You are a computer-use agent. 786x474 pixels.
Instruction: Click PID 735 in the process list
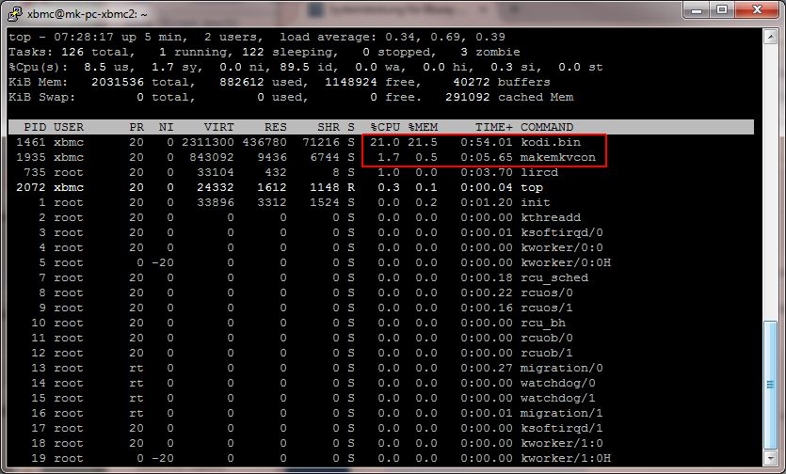(x=35, y=172)
